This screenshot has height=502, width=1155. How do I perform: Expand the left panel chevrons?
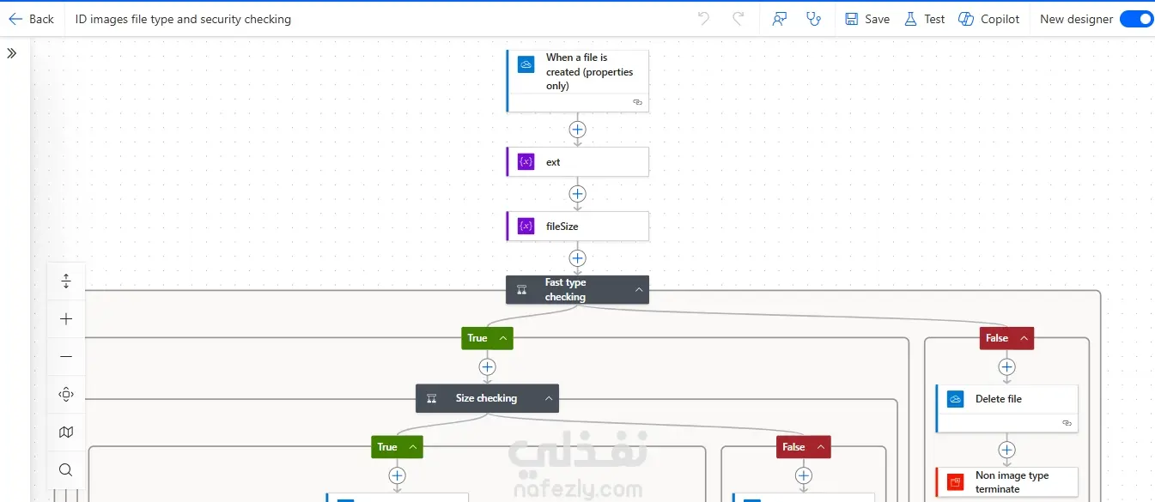pos(12,53)
